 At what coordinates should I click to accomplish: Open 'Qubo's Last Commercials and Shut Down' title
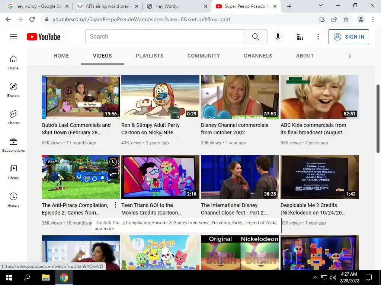(x=76, y=129)
